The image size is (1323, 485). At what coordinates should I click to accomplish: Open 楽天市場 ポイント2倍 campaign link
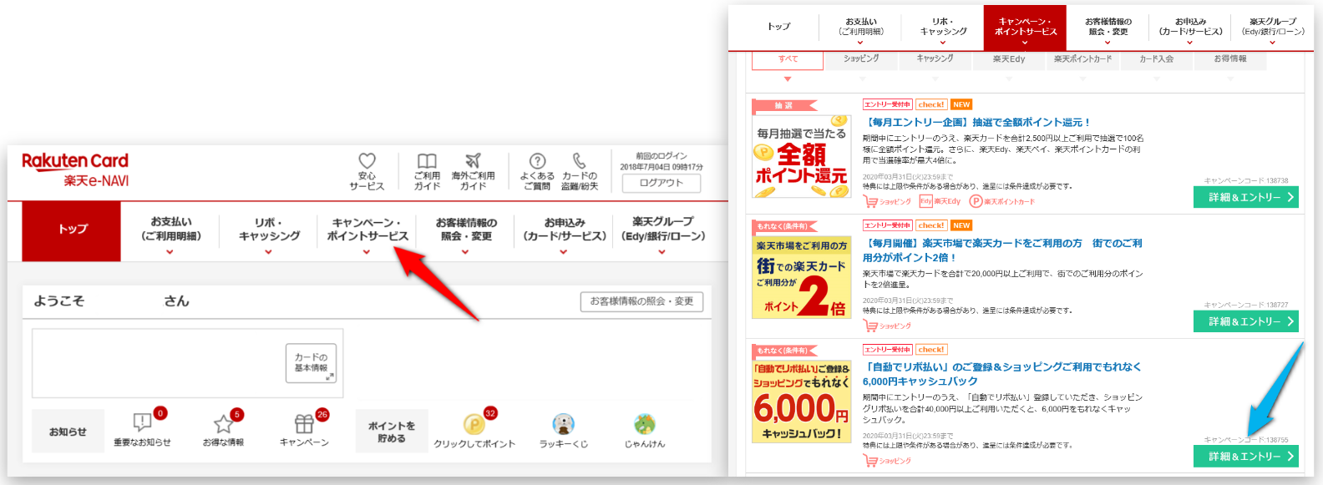pos(1002,250)
